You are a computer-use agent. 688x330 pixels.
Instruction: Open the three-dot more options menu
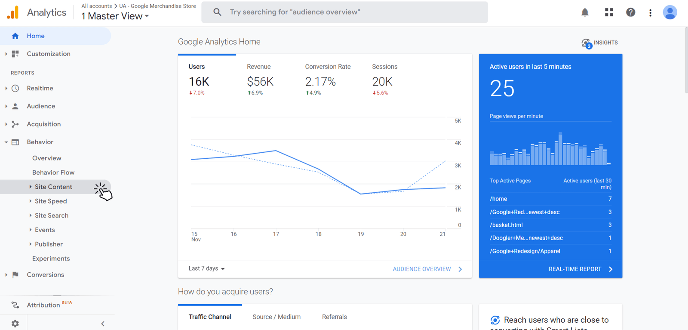pyautogui.click(x=650, y=13)
